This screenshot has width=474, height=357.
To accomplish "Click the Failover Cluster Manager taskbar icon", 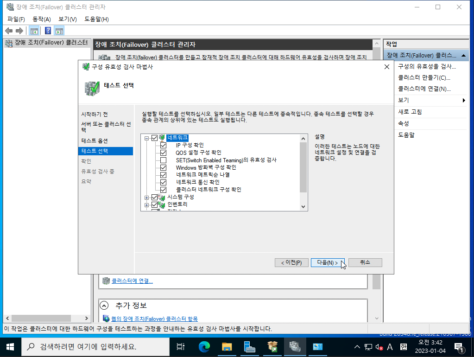I will 295,347.
